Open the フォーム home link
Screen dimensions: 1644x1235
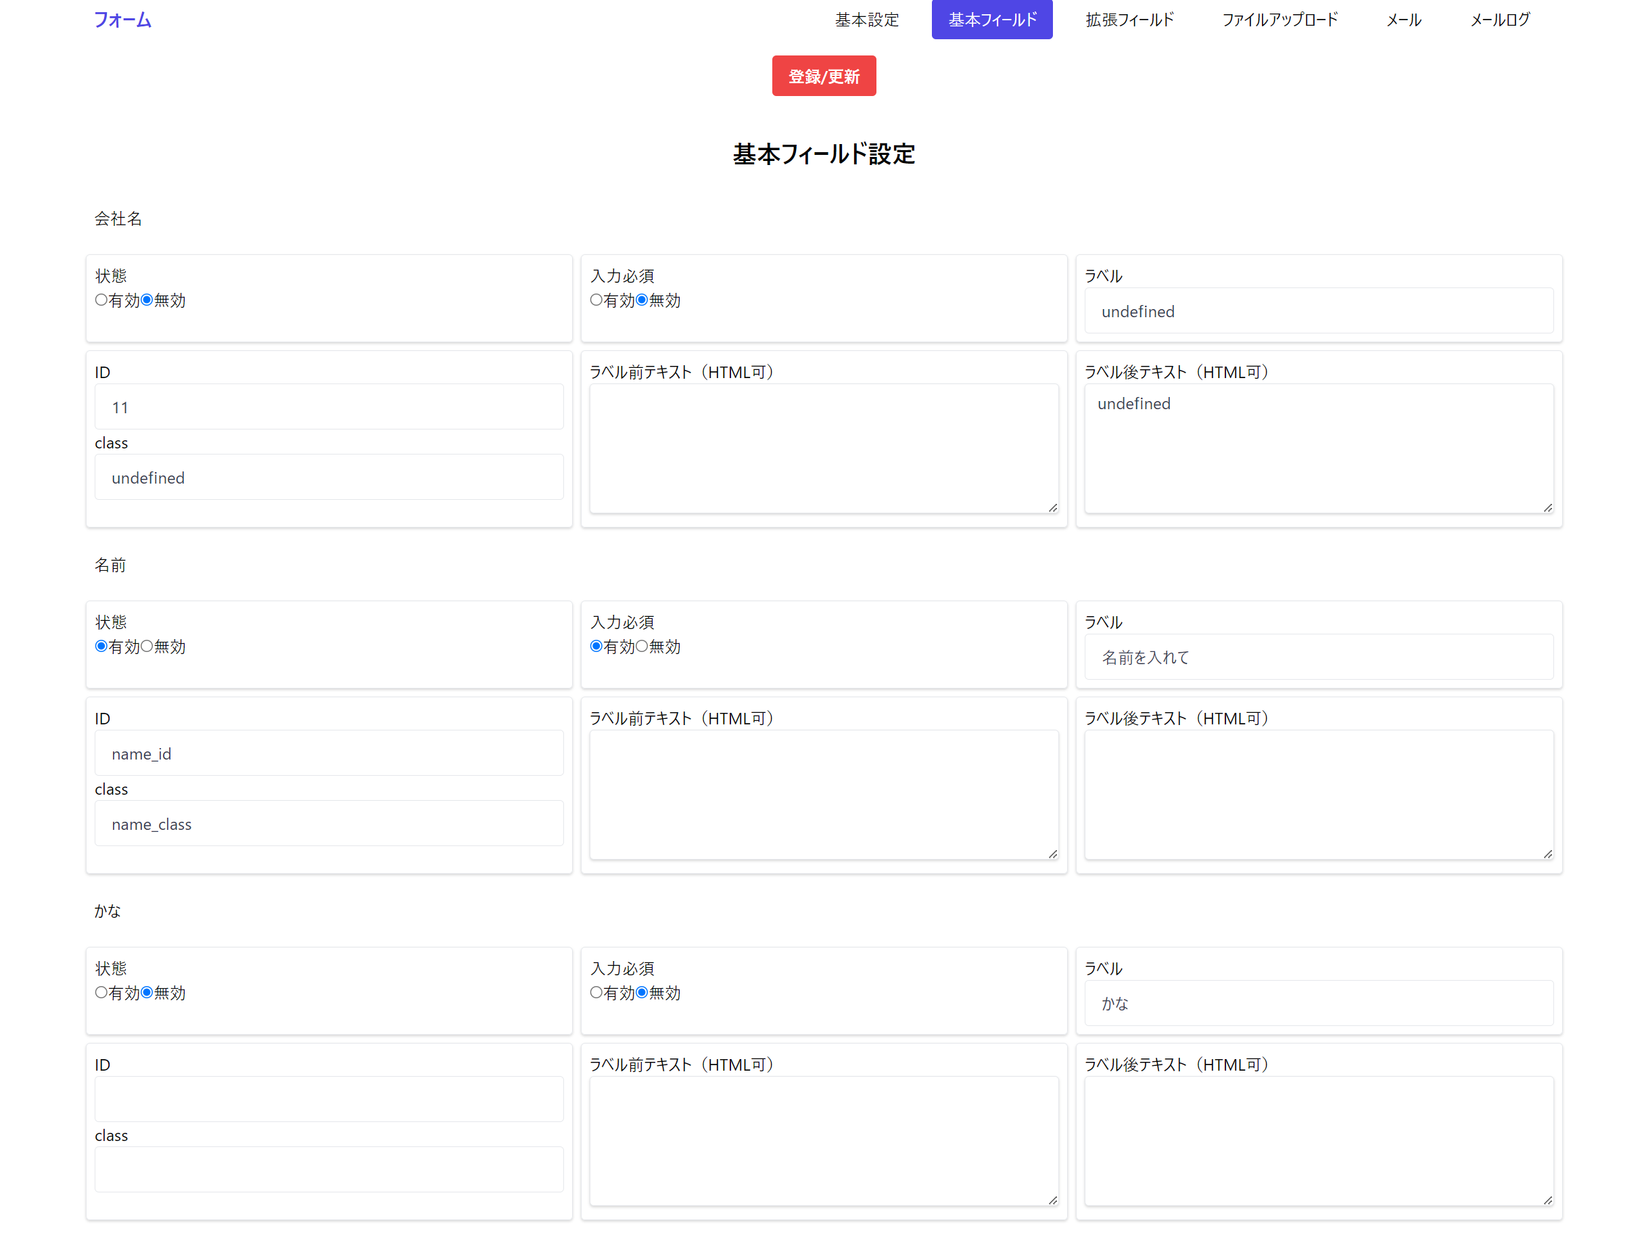tap(122, 20)
